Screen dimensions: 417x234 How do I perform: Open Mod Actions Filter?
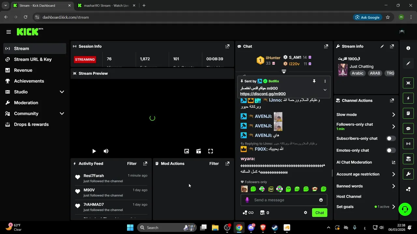(214, 163)
